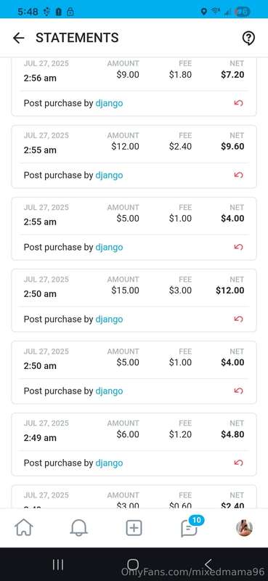Tap undo arrow on the $9.00 purchase
The width and height of the screenshot is (268, 581).
pos(239,103)
